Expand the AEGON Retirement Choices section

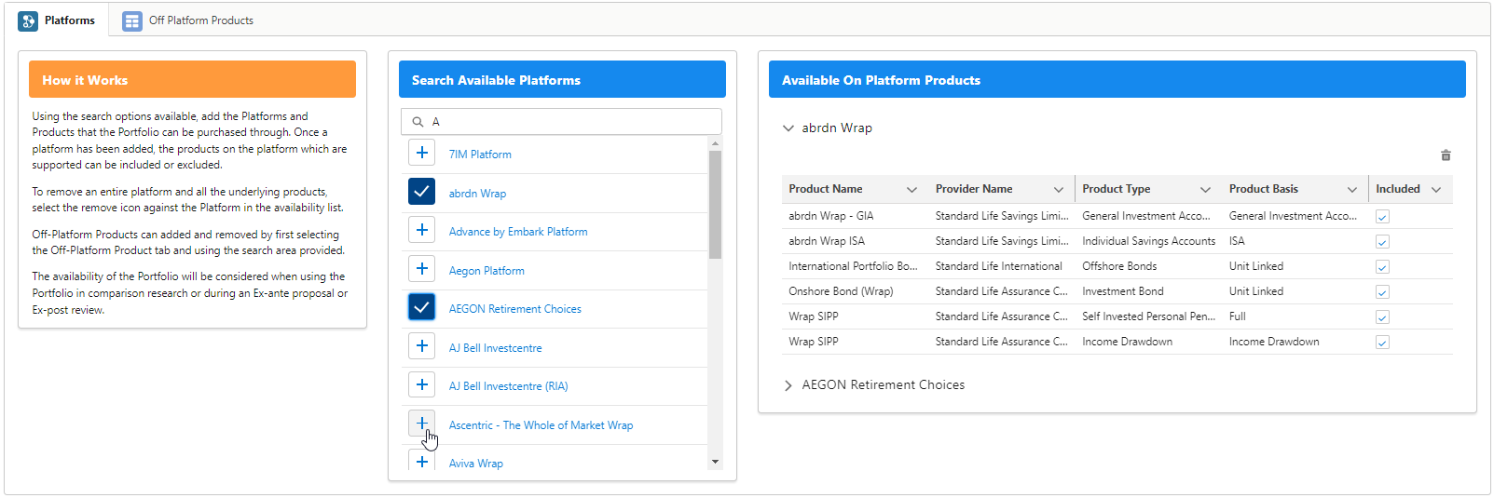coord(788,385)
